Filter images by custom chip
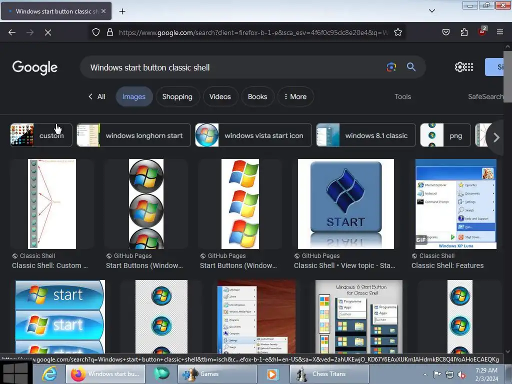512x384 pixels. (41, 135)
